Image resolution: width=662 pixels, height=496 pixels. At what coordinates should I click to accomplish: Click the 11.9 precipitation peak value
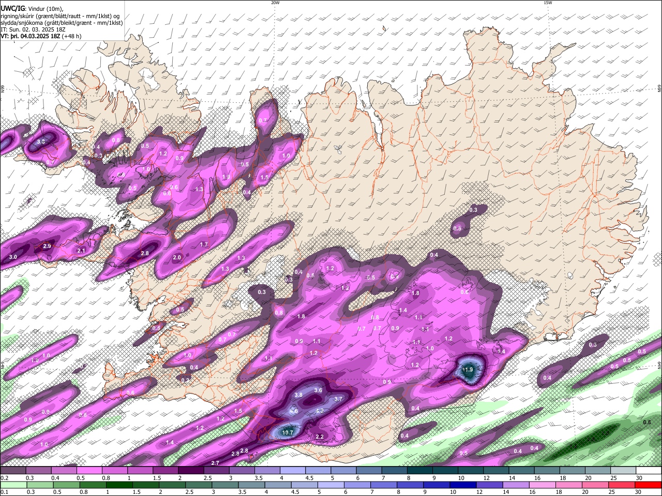468,369
